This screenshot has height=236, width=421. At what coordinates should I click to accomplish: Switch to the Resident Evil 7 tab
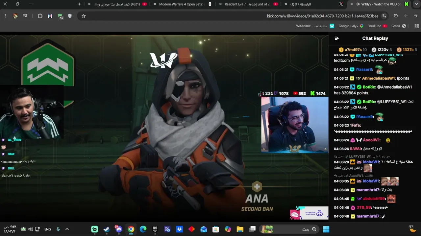[x=248, y=4]
